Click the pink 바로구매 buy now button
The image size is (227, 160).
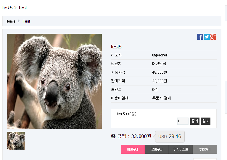pos(133,149)
